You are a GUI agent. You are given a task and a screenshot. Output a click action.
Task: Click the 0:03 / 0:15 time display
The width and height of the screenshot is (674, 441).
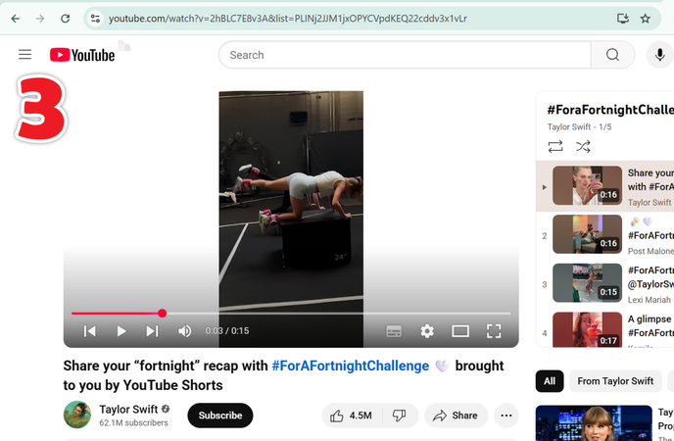(x=227, y=331)
